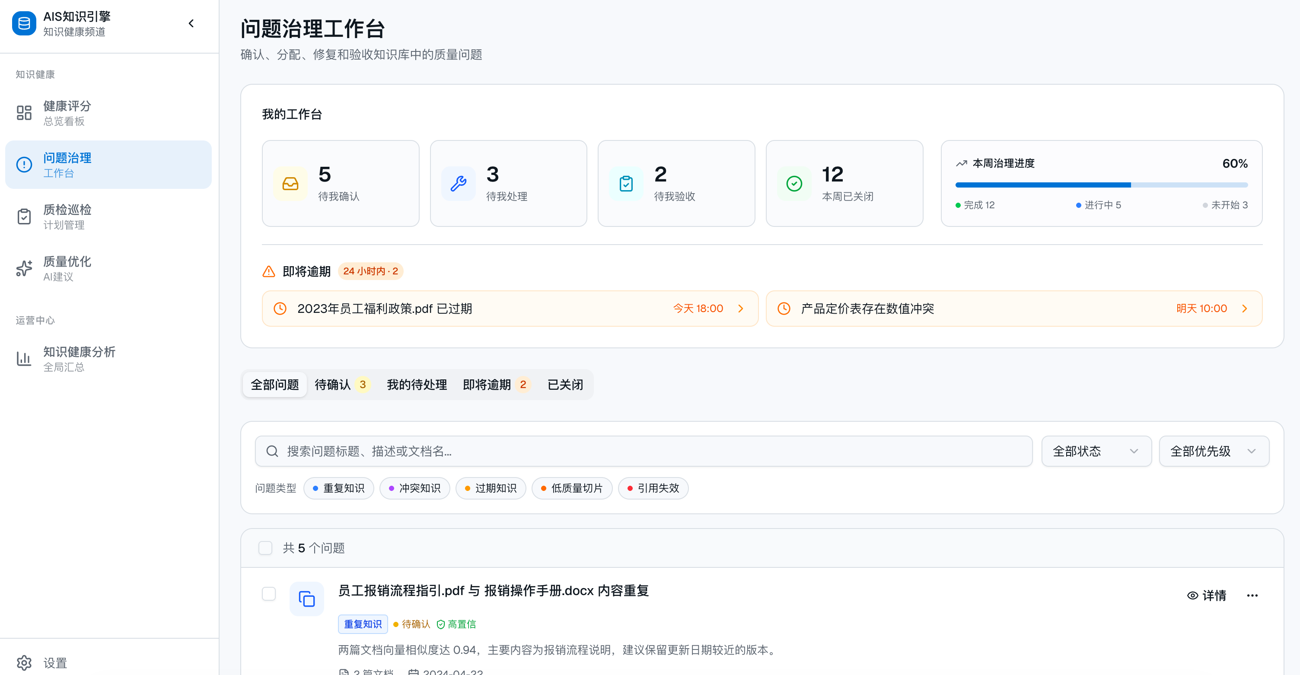Check the box for 员工报销流程指引.pdf issue
Screen dimensions: 1300x675
(x=268, y=594)
